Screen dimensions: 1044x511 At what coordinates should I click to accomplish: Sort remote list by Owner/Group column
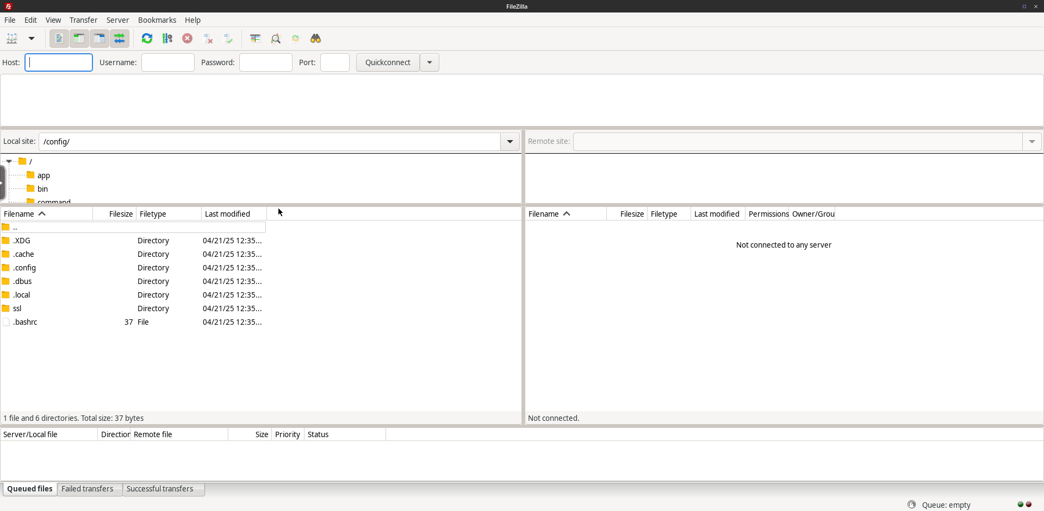coord(812,214)
